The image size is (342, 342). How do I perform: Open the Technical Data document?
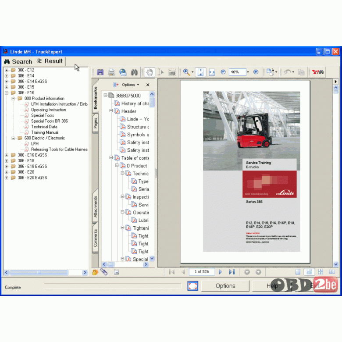(x=44, y=127)
